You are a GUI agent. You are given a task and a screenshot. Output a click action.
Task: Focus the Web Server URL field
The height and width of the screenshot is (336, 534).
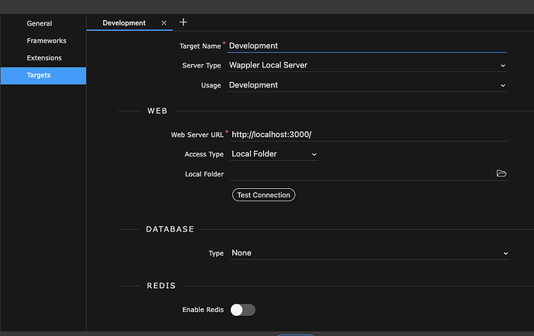(369, 135)
